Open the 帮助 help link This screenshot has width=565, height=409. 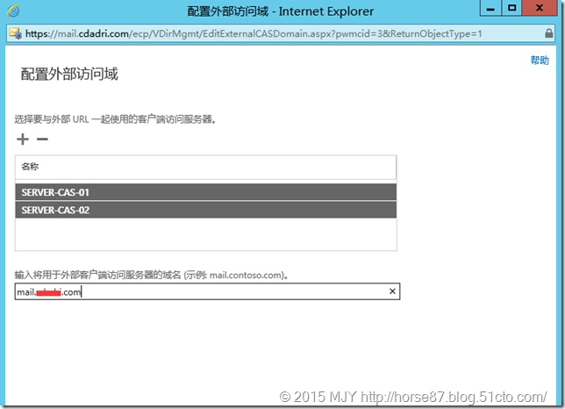pyautogui.click(x=539, y=60)
